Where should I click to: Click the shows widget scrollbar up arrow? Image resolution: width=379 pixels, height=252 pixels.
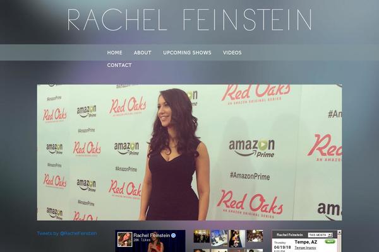pyautogui.click(x=339, y=232)
